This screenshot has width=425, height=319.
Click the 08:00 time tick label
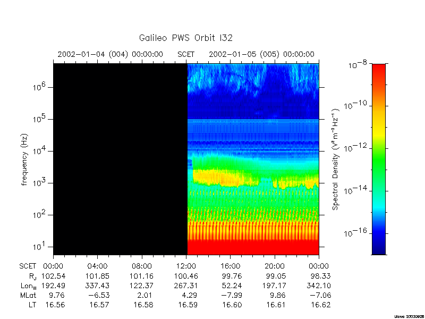pos(142,266)
